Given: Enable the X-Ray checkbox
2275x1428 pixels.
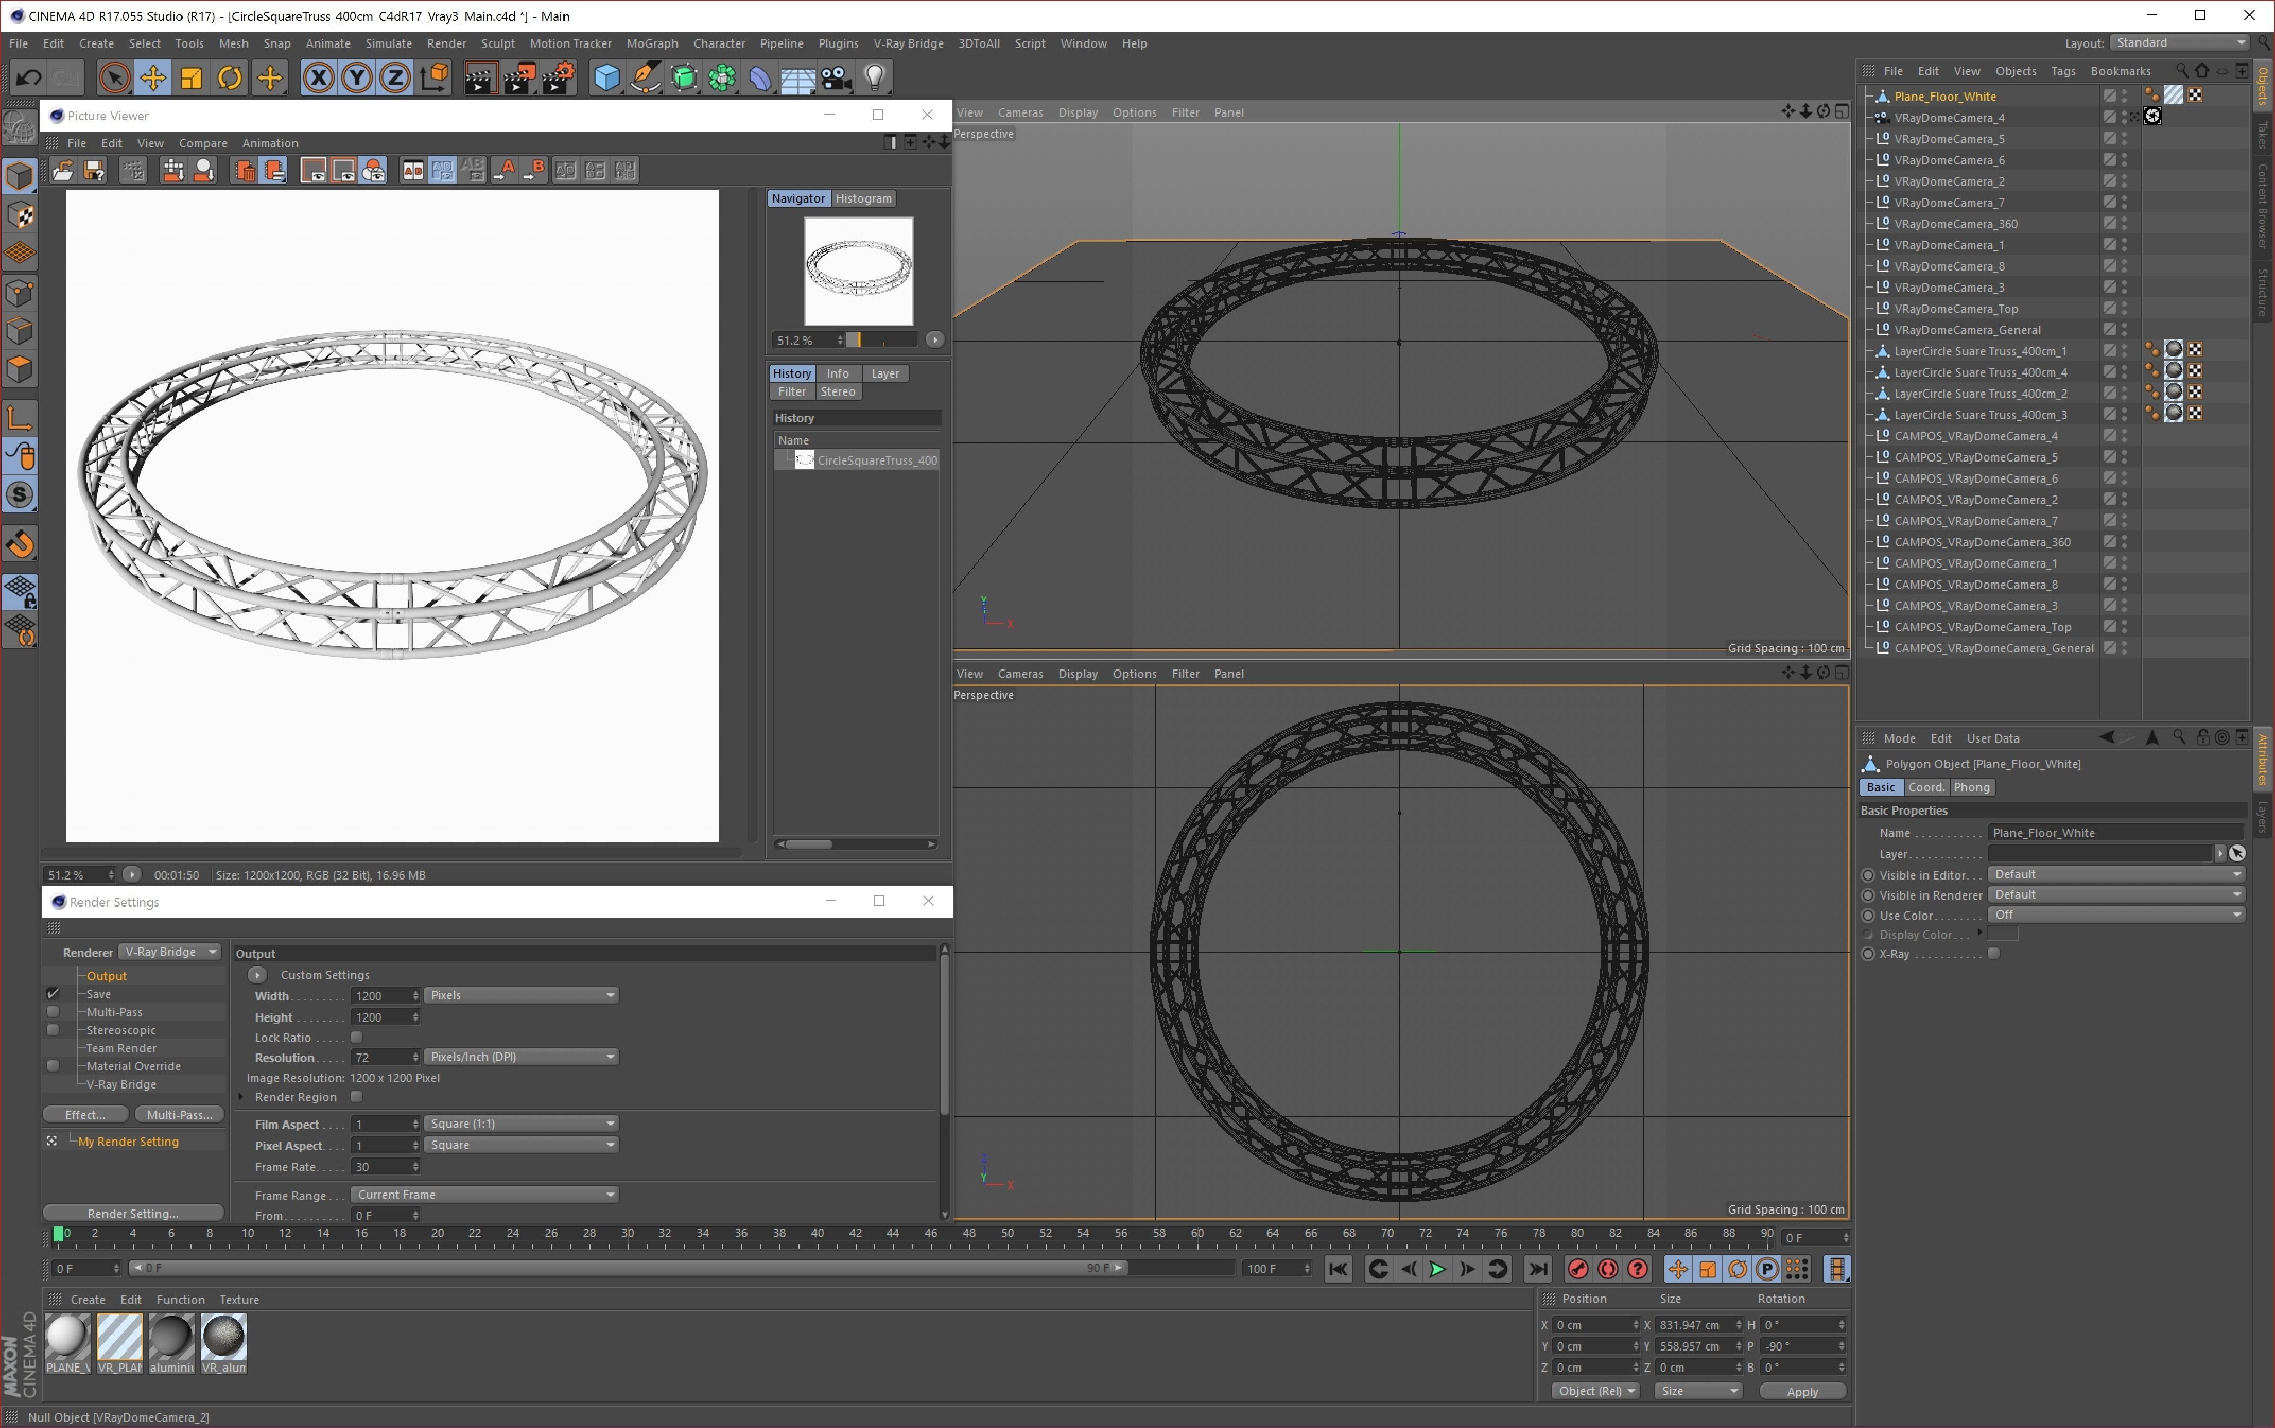Looking at the screenshot, I should tap(1994, 953).
